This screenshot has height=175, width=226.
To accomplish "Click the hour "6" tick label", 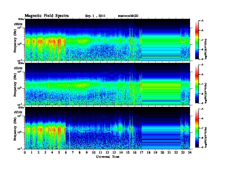I will tap(66, 152).
